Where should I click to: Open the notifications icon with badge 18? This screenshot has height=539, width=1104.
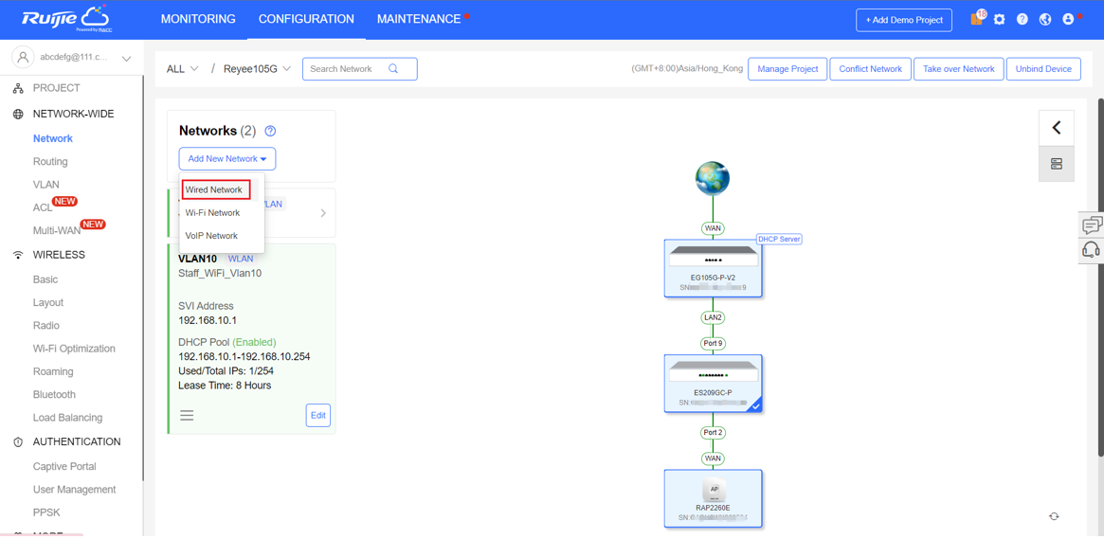coord(977,19)
